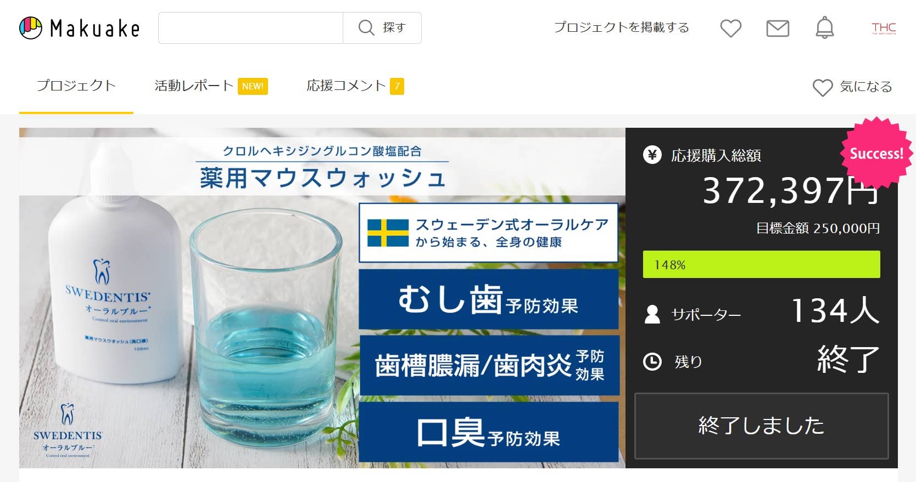Image resolution: width=916 pixels, height=482 pixels.
Task: Open the THC user profile icon
Action: (x=884, y=28)
